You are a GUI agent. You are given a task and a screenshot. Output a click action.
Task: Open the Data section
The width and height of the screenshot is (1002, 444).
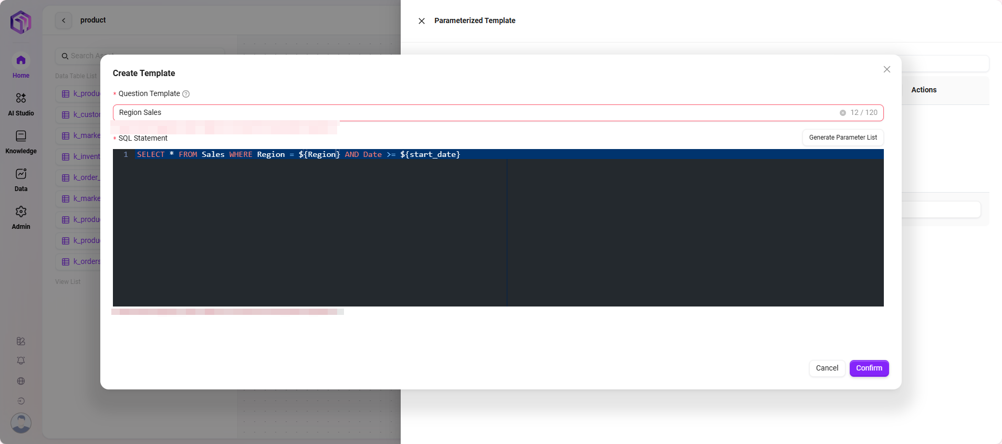pos(21,179)
